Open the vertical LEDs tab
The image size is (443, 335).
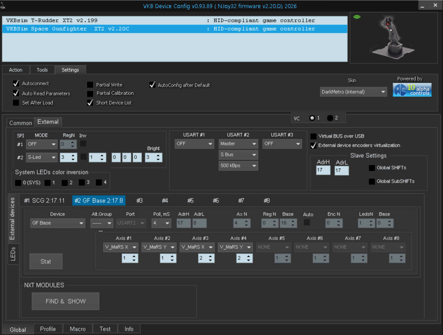[x=13, y=254]
